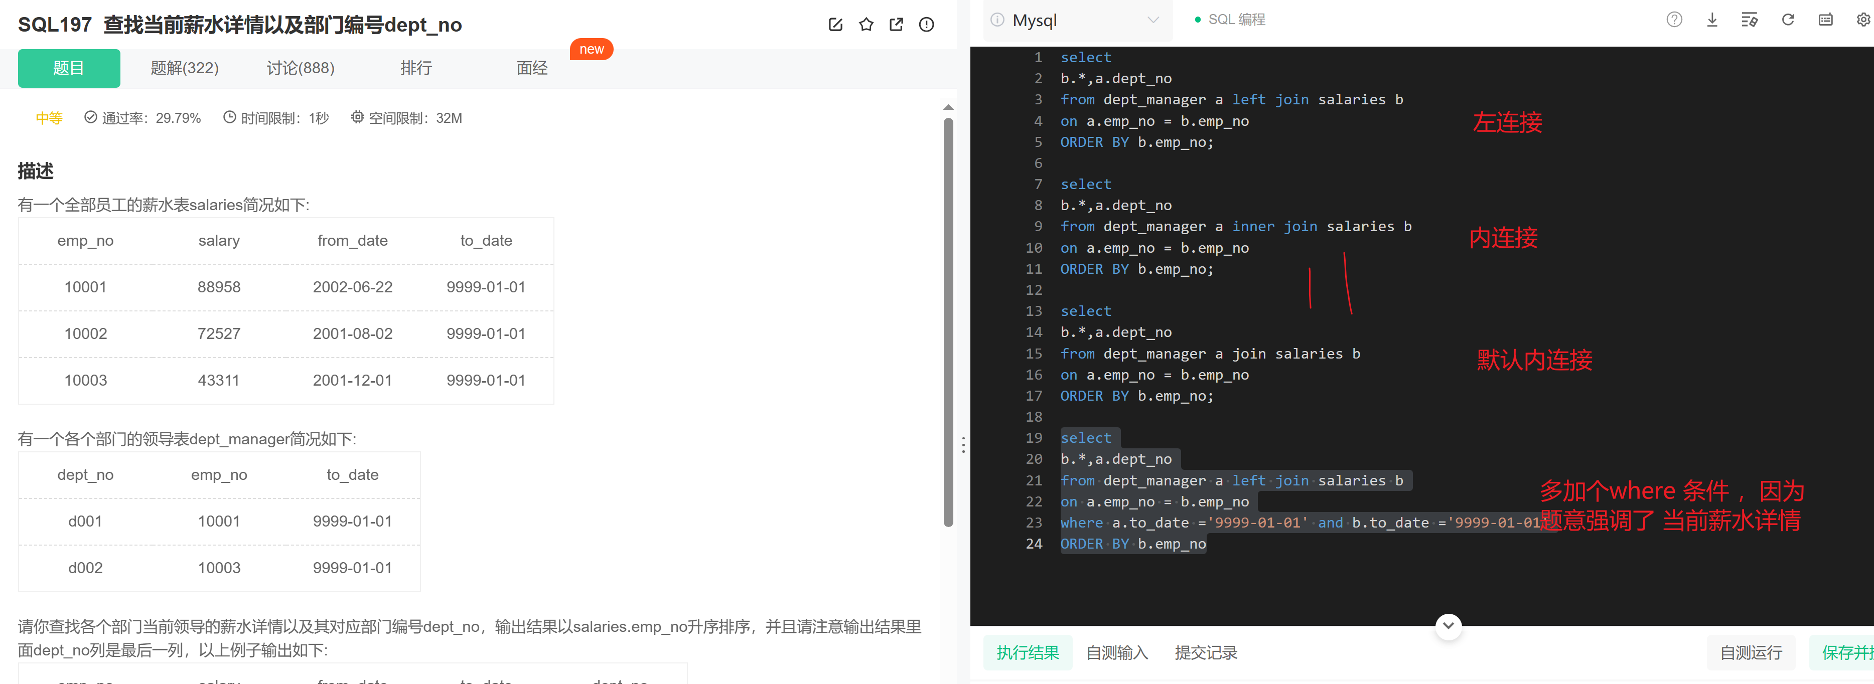Click from_date cell 2001-08-02
This screenshot has width=1874, height=684.
point(353,333)
